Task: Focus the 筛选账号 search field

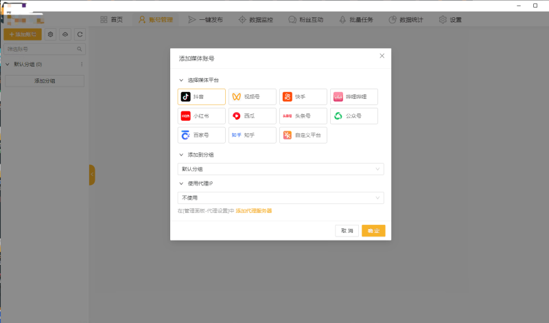Action: pyautogui.click(x=45, y=49)
